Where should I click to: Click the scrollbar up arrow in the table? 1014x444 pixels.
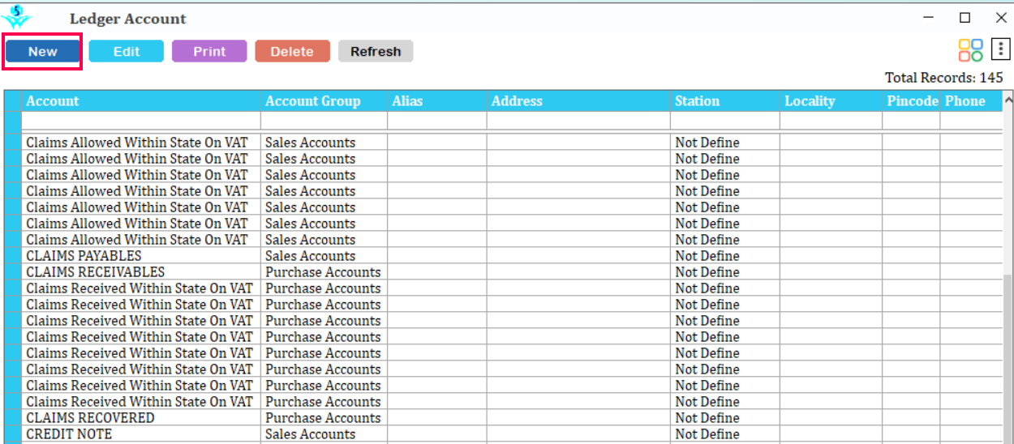tap(1008, 100)
